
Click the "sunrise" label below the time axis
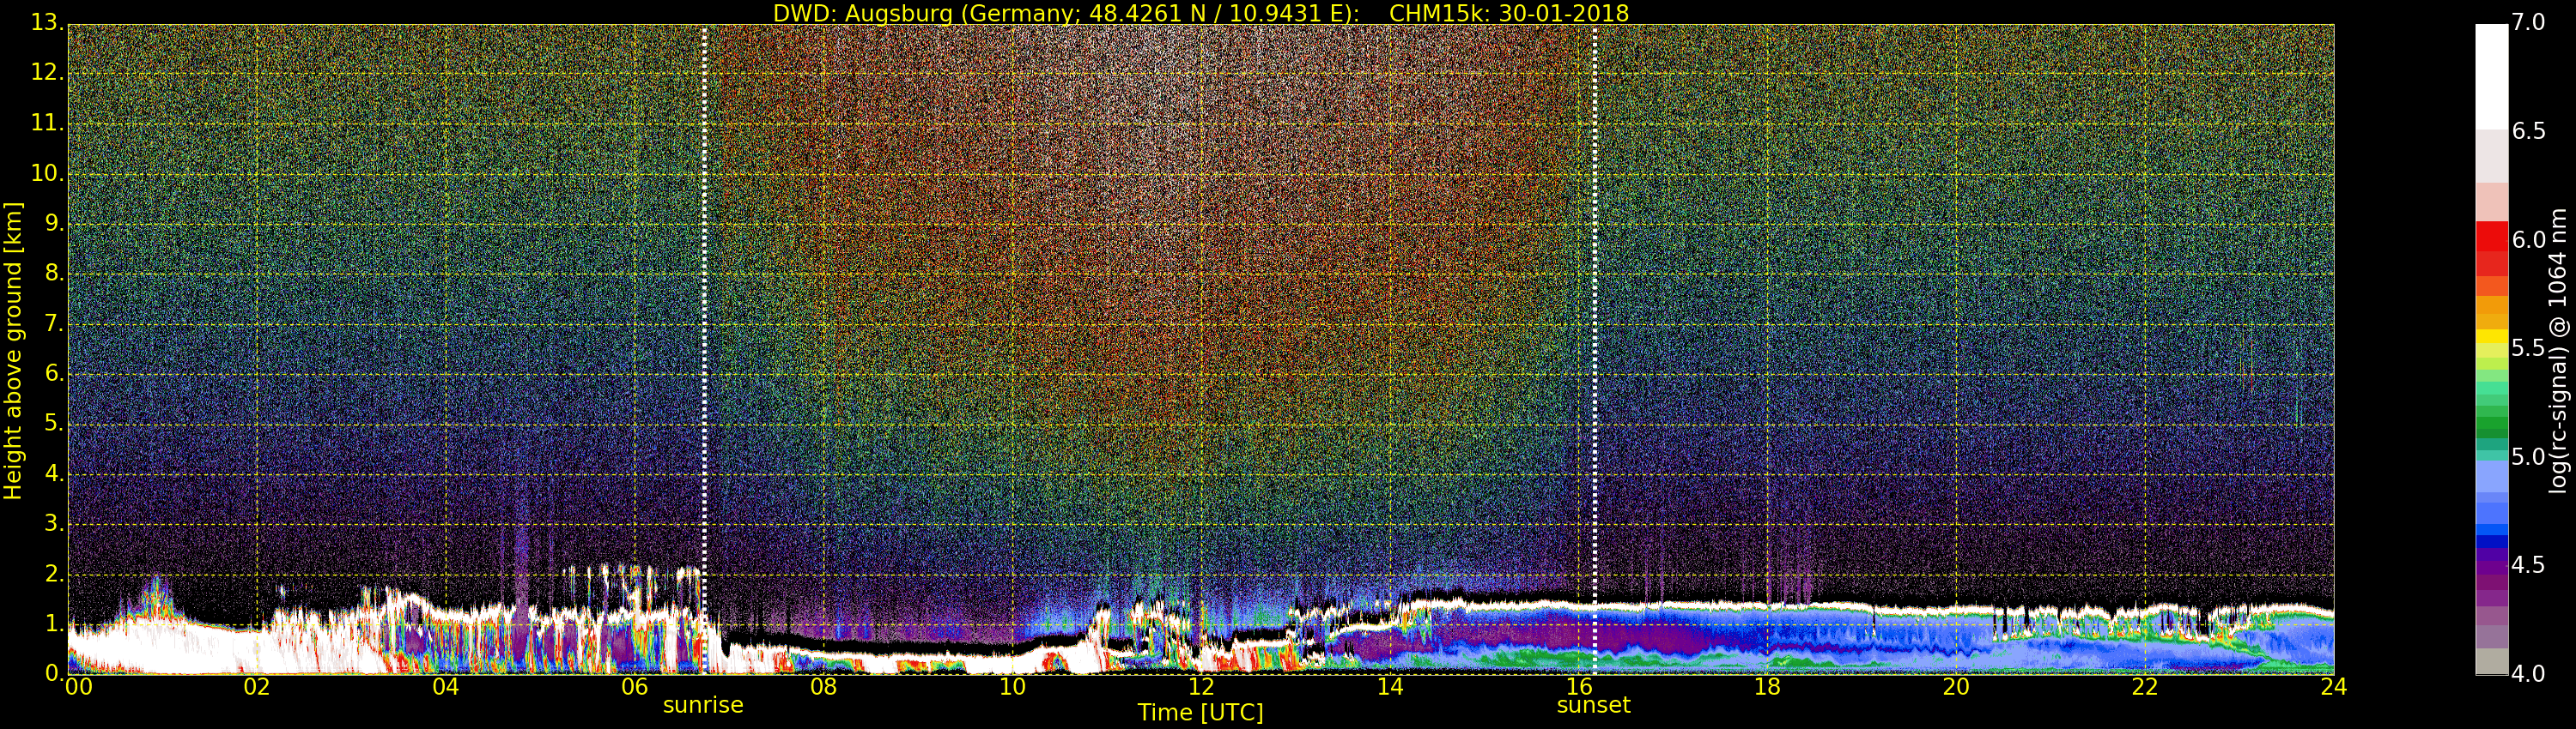[703, 705]
